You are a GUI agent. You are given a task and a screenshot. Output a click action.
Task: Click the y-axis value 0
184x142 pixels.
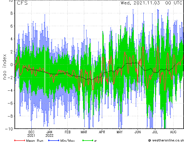click(x=12, y=65)
